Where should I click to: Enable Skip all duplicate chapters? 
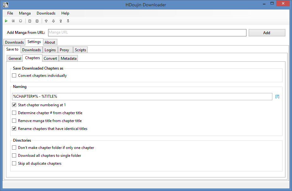click(14, 163)
